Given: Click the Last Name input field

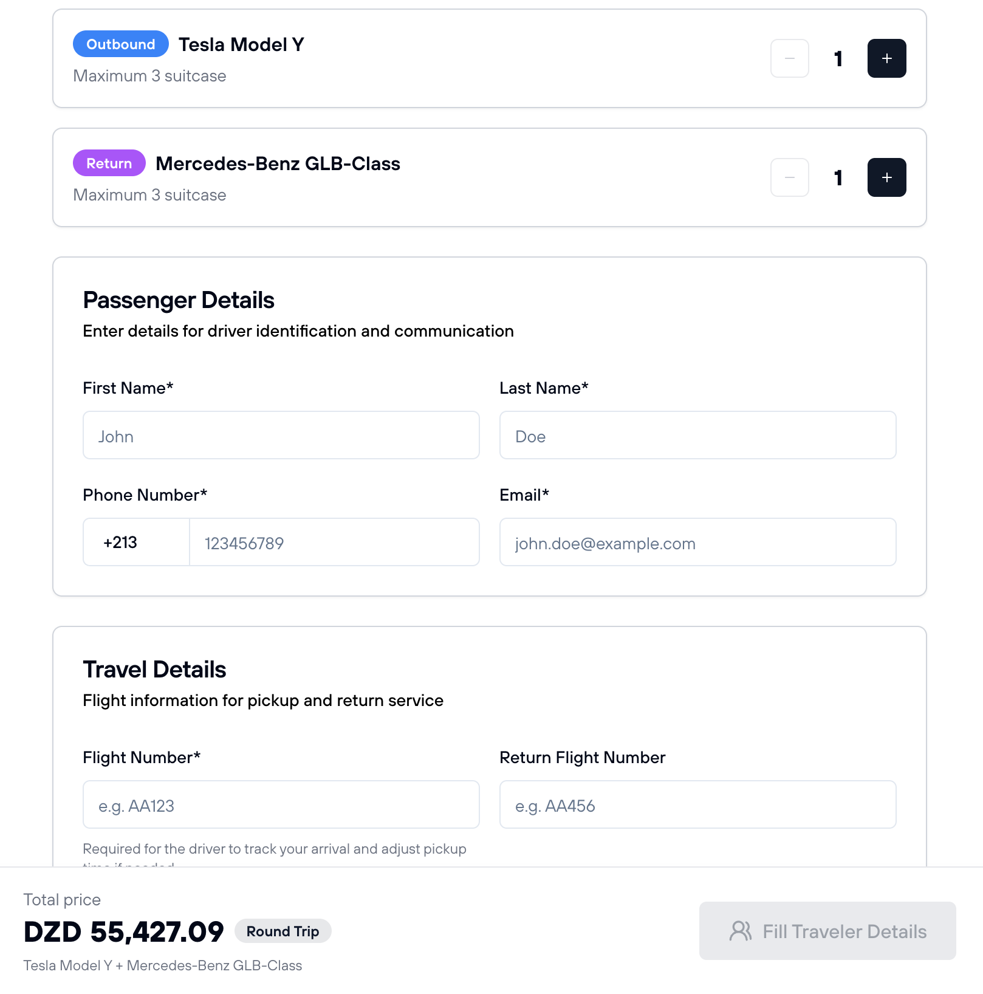Looking at the screenshot, I should pyautogui.click(x=697, y=435).
